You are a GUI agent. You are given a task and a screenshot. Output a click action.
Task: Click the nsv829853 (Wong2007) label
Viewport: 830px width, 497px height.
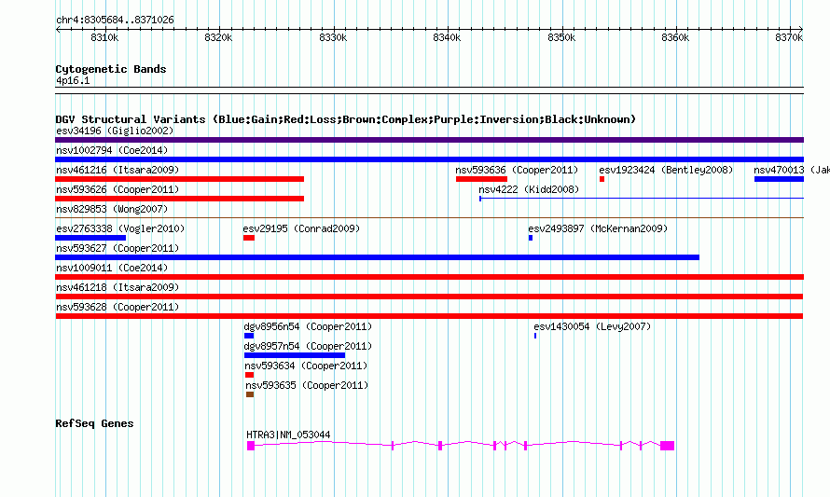[x=112, y=209]
